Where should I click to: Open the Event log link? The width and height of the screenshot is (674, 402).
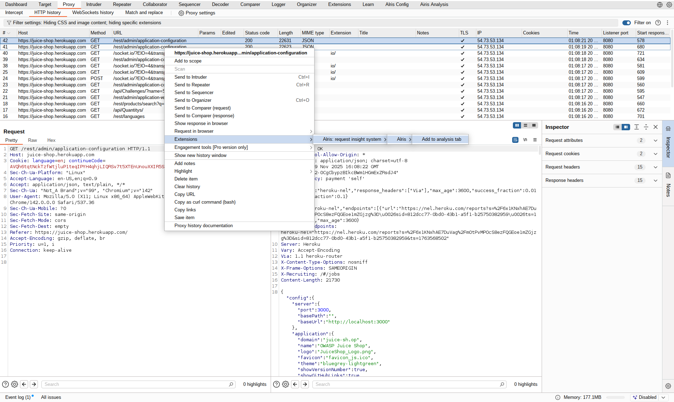[18, 397]
